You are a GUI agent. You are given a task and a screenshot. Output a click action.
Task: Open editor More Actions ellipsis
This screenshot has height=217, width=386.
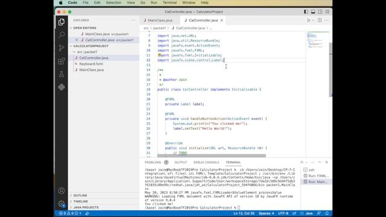[327, 20]
